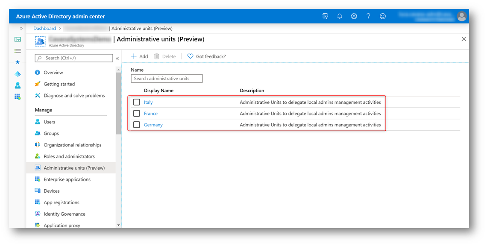Focus the Search (Ctrl+/) menu box
The height and width of the screenshot is (246, 487).
point(74,58)
